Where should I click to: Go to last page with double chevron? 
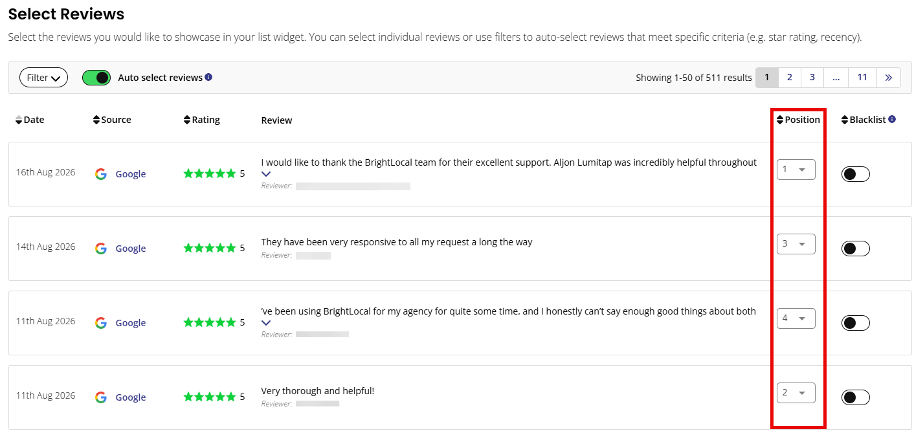coord(889,78)
